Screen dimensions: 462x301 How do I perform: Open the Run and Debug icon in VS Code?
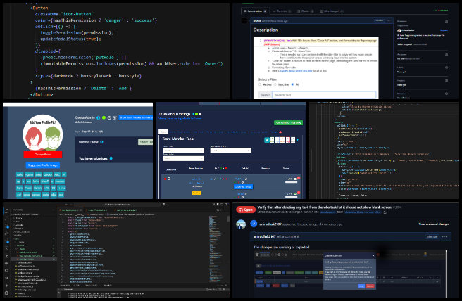click(6, 233)
